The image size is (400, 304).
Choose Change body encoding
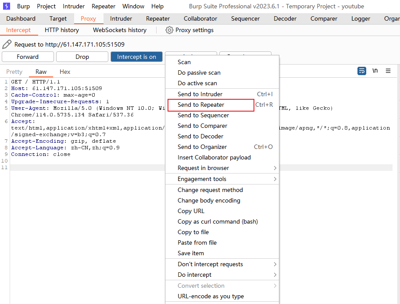[222, 200]
